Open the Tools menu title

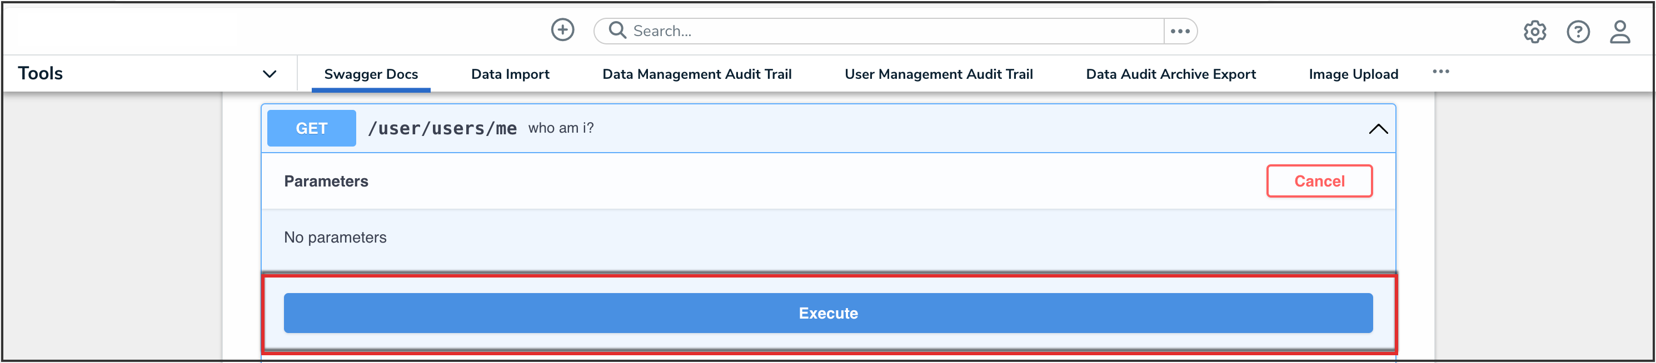41,73
